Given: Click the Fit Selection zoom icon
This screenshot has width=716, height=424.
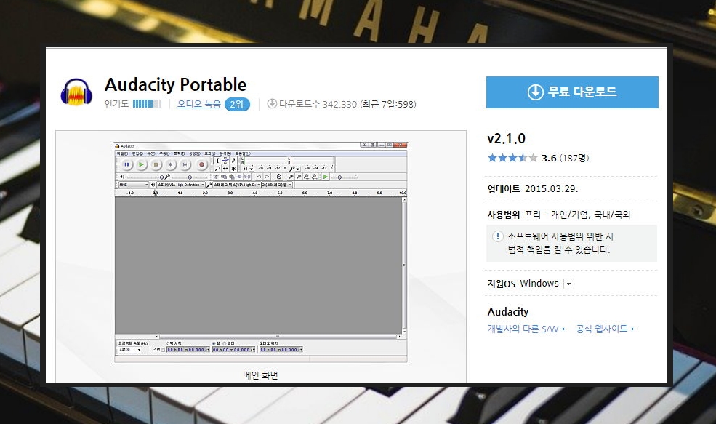Looking at the screenshot, I should pos(307,177).
